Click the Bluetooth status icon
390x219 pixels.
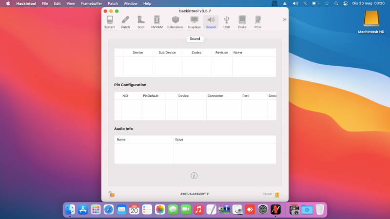305,3
